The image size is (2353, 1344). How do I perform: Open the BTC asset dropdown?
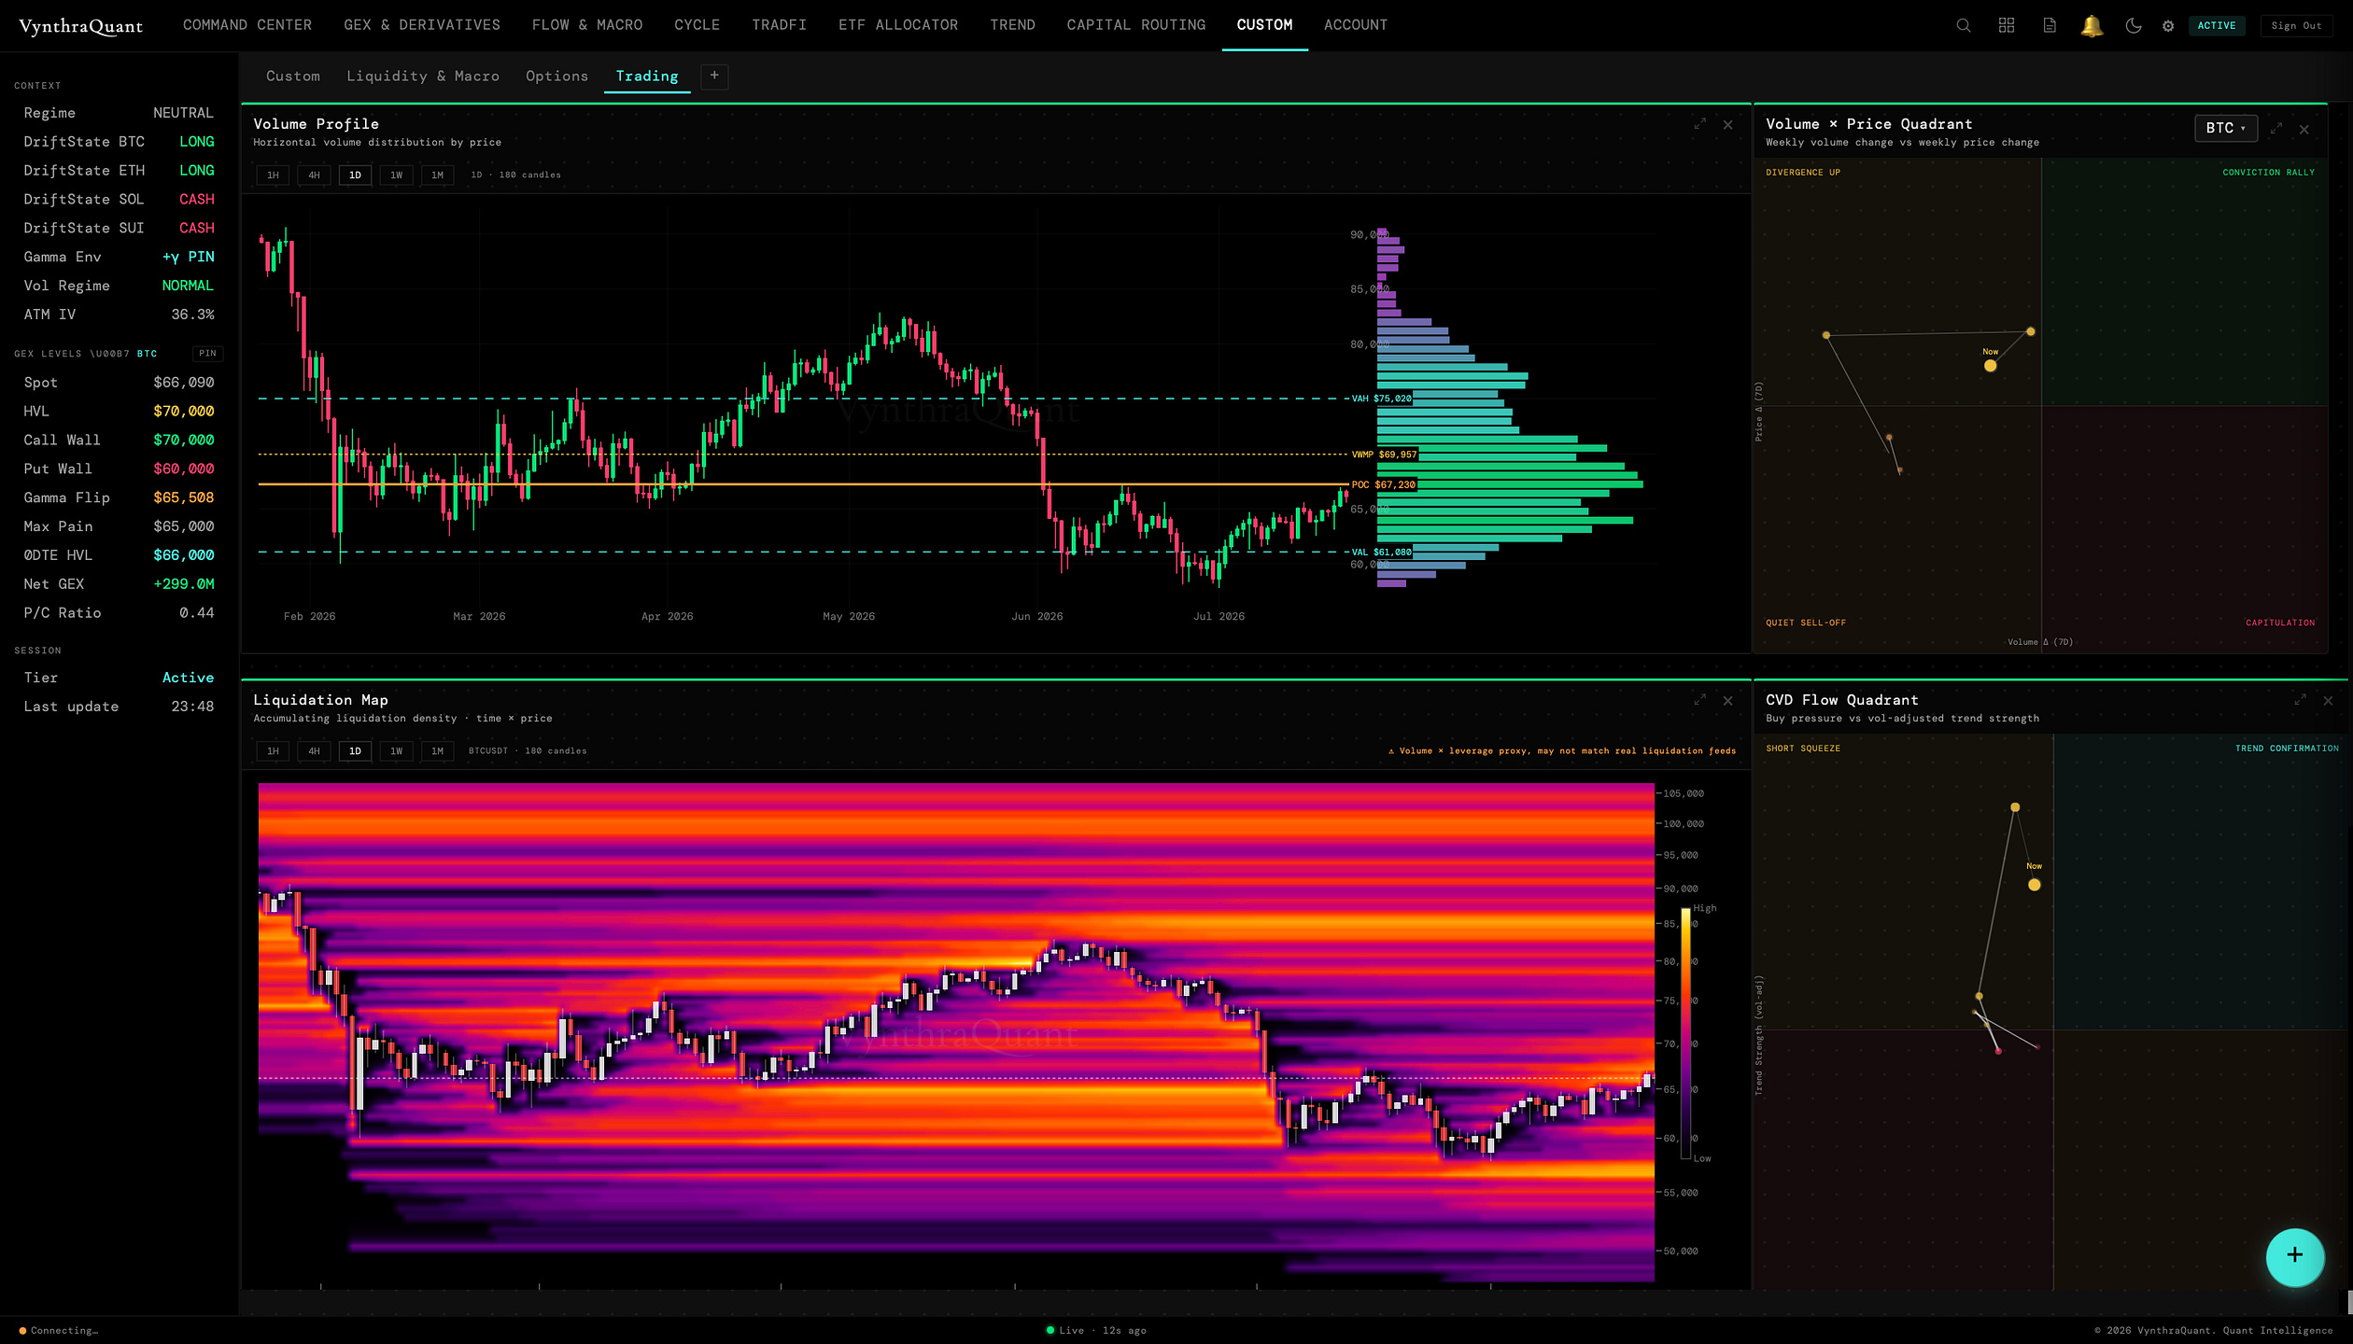tap(2225, 128)
